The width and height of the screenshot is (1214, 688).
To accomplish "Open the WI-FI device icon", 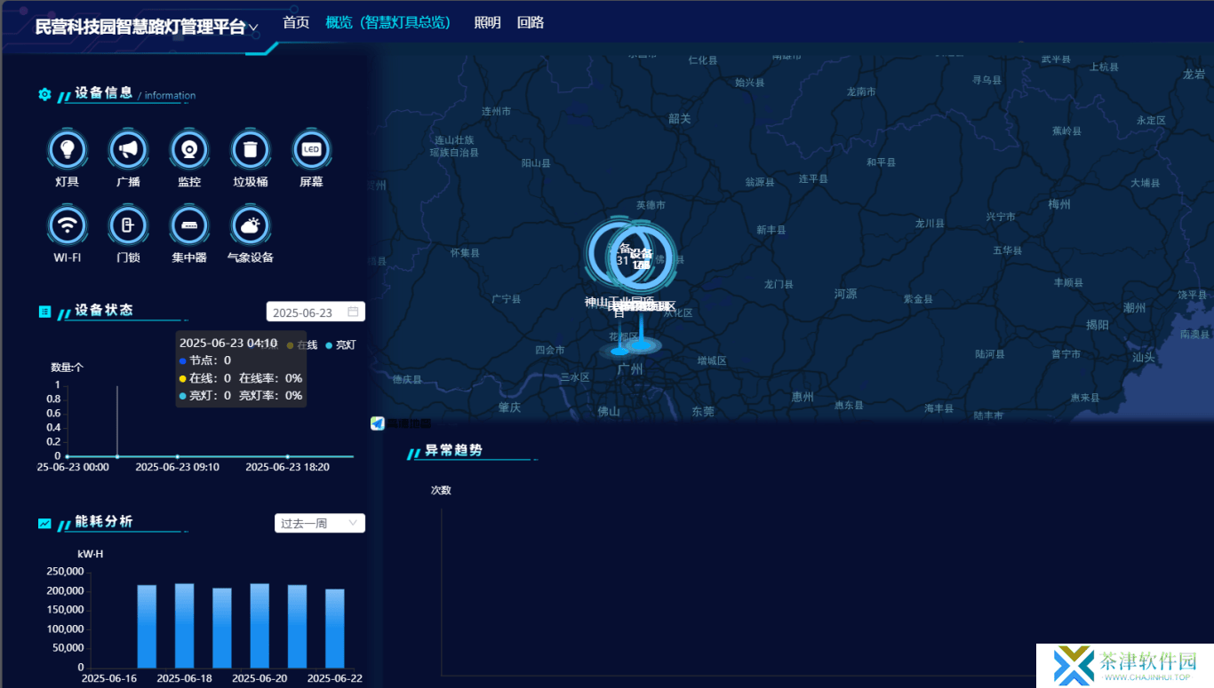I will 67,225.
